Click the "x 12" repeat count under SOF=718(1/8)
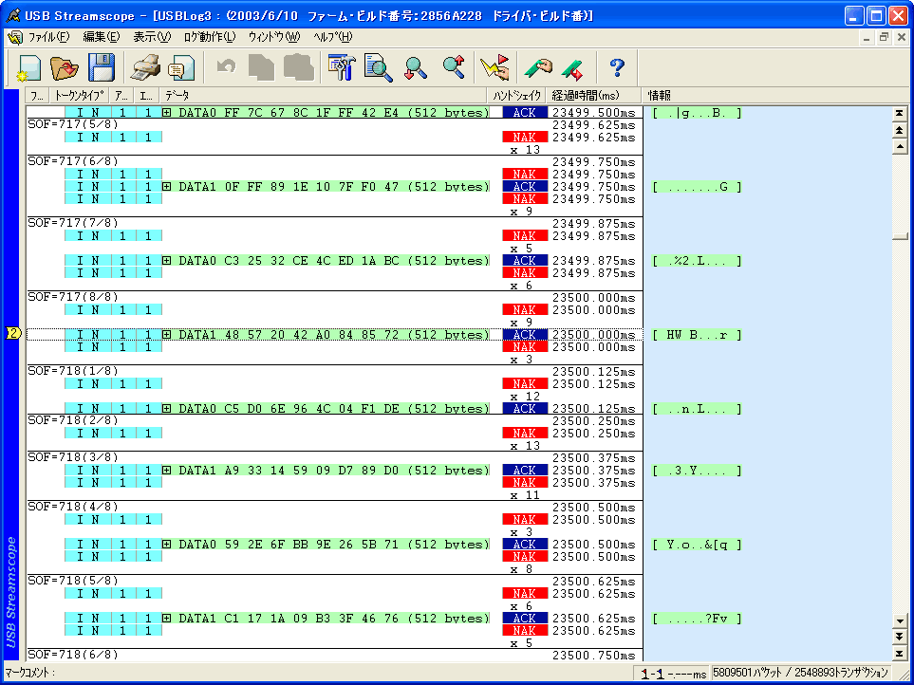This screenshot has height=685, width=914. pos(525,396)
